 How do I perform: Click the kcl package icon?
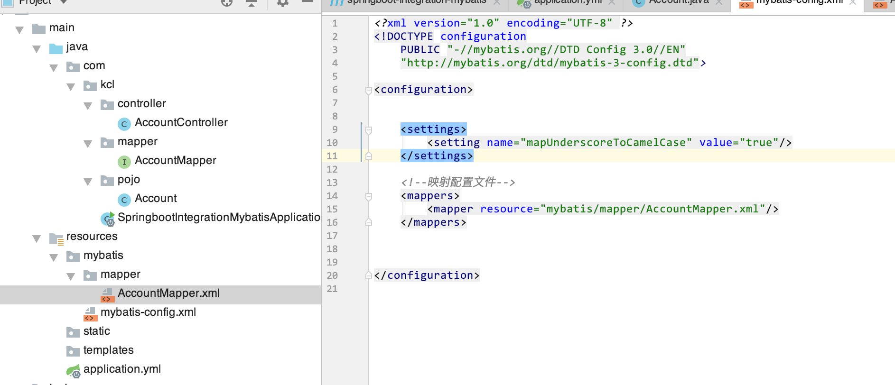90,86
